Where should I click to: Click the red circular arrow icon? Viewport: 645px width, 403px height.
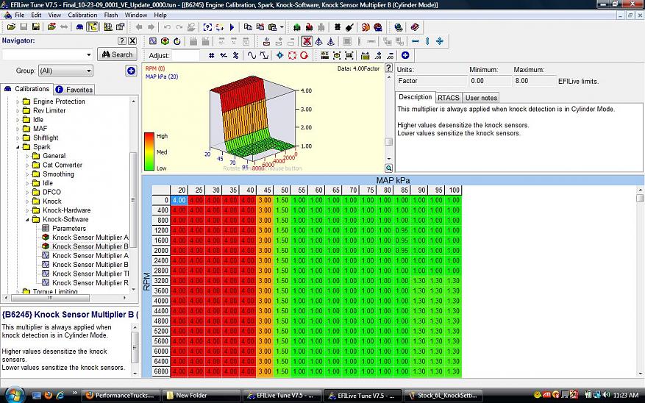coord(304,55)
